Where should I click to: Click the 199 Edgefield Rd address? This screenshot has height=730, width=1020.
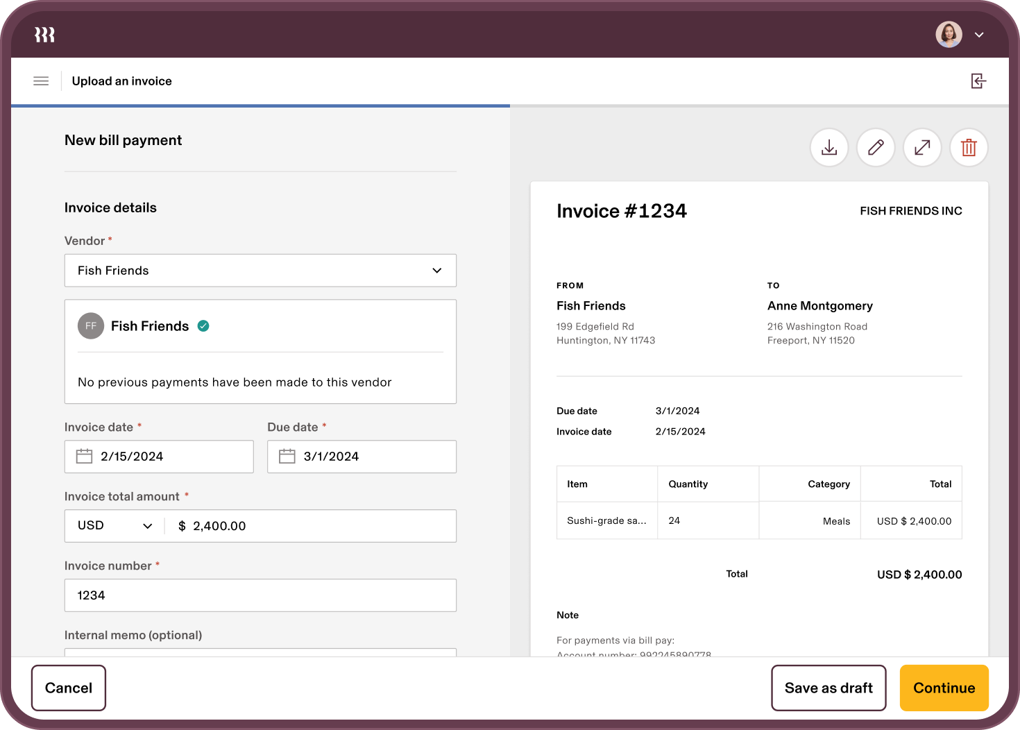click(x=595, y=326)
